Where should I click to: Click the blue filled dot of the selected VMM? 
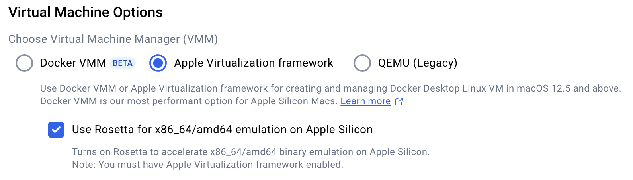click(x=158, y=63)
